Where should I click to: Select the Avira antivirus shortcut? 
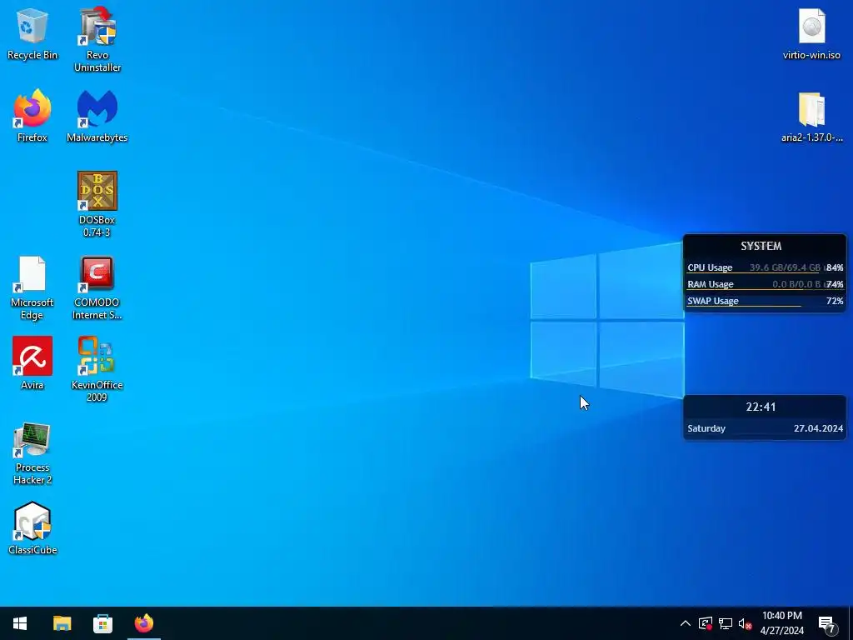click(x=32, y=363)
